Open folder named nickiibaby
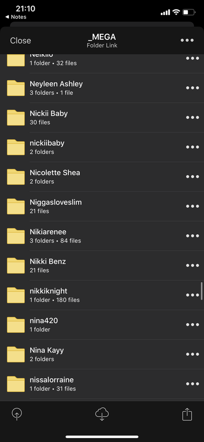 (102, 147)
